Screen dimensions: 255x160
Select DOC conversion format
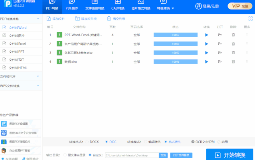[x=111, y=142]
